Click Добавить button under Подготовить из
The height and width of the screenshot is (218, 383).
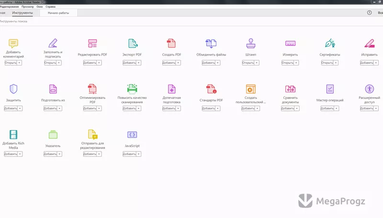click(50, 108)
